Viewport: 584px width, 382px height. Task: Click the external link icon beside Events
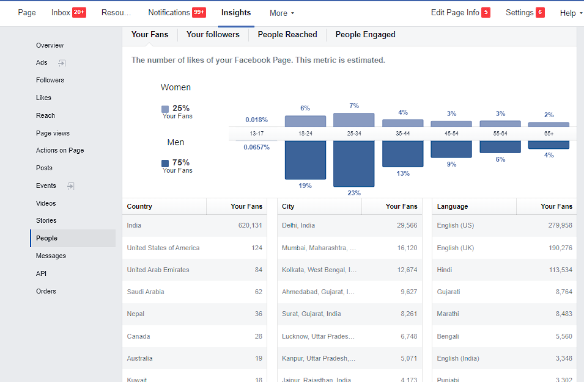(x=71, y=186)
